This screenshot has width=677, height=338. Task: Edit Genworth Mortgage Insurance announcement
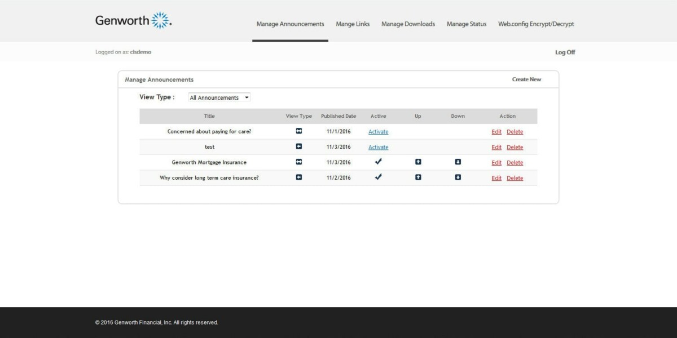(496, 163)
